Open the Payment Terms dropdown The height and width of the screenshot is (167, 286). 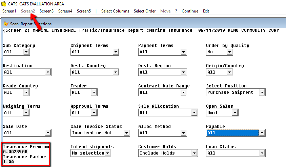[x=183, y=52]
